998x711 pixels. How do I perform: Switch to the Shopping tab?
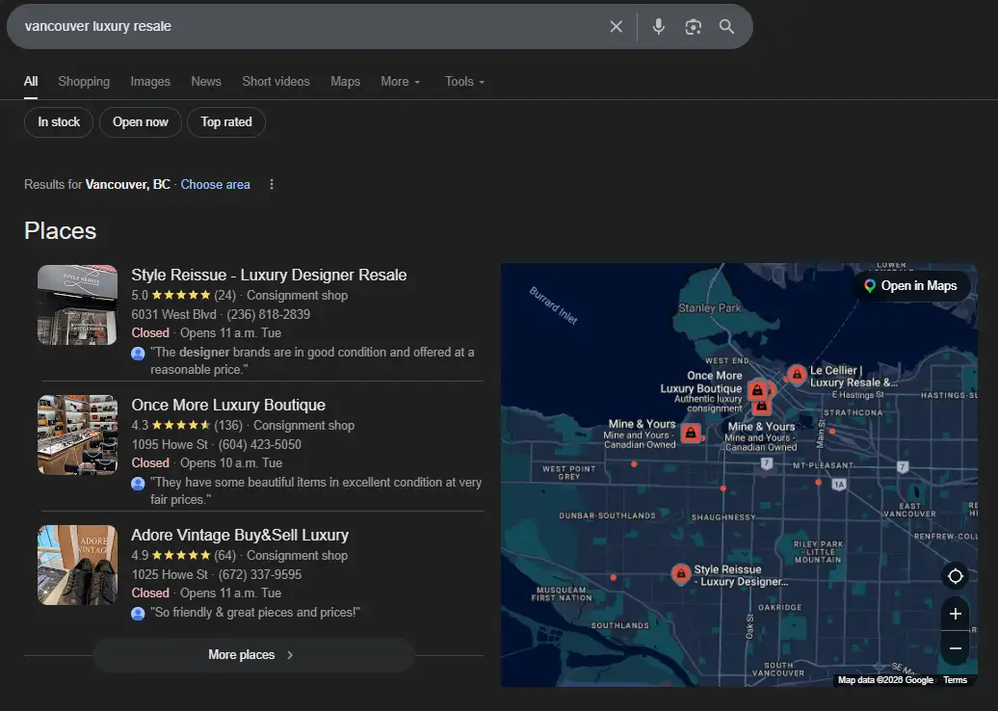[x=84, y=82]
